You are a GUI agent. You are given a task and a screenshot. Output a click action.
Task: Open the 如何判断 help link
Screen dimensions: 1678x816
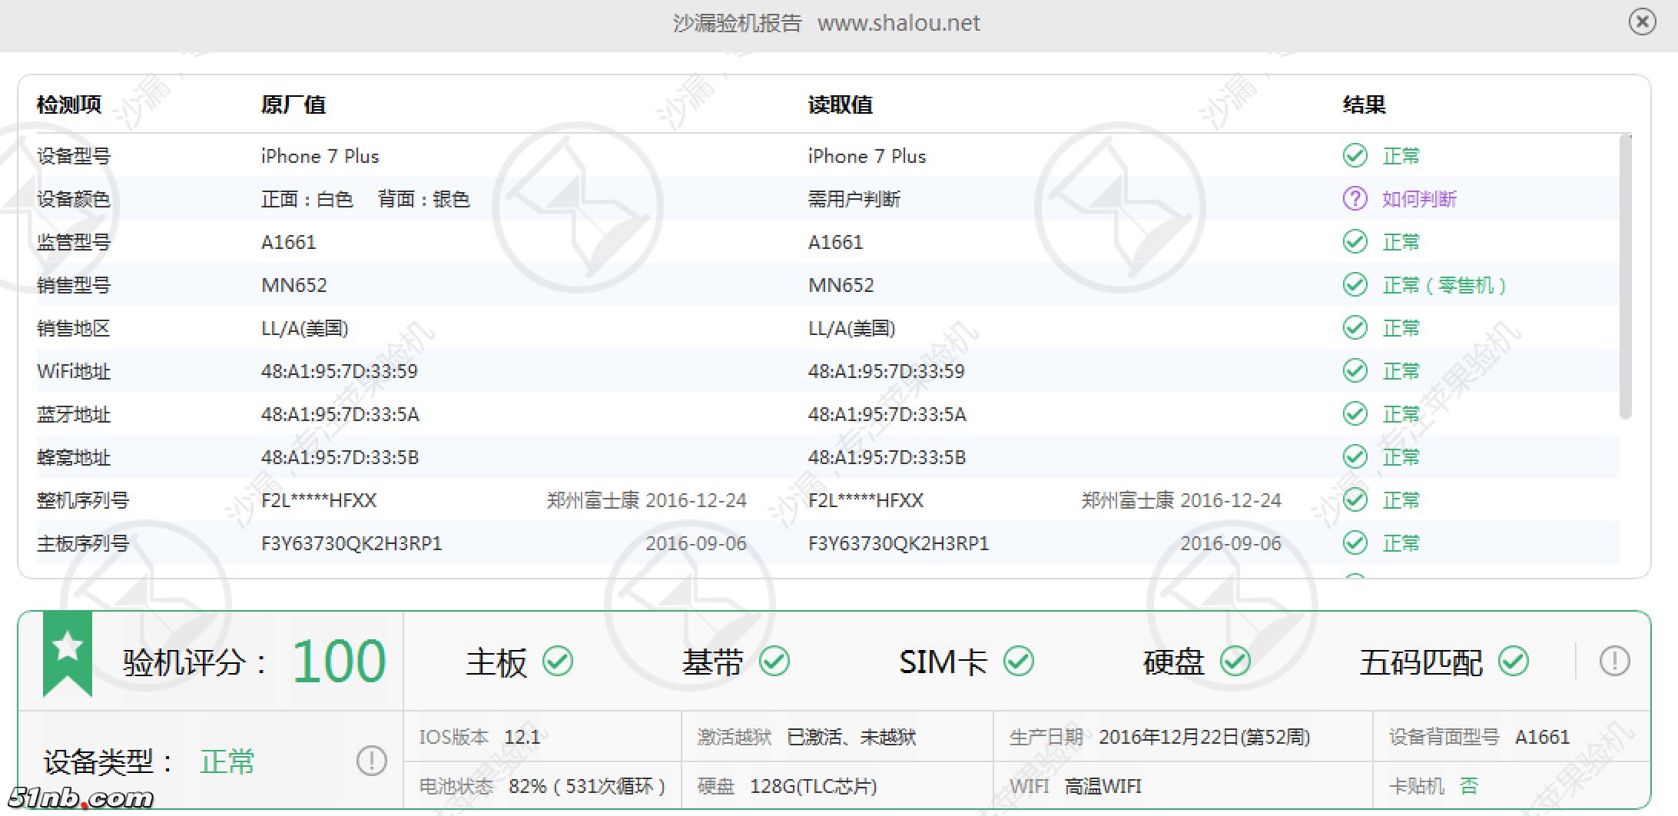pos(1419,199)
